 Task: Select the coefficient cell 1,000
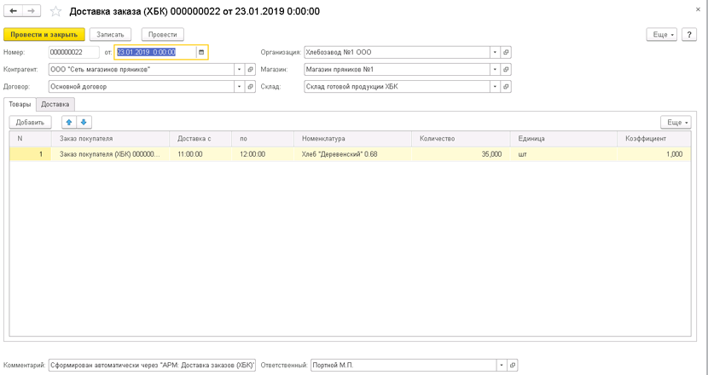[x=653, y=154]
